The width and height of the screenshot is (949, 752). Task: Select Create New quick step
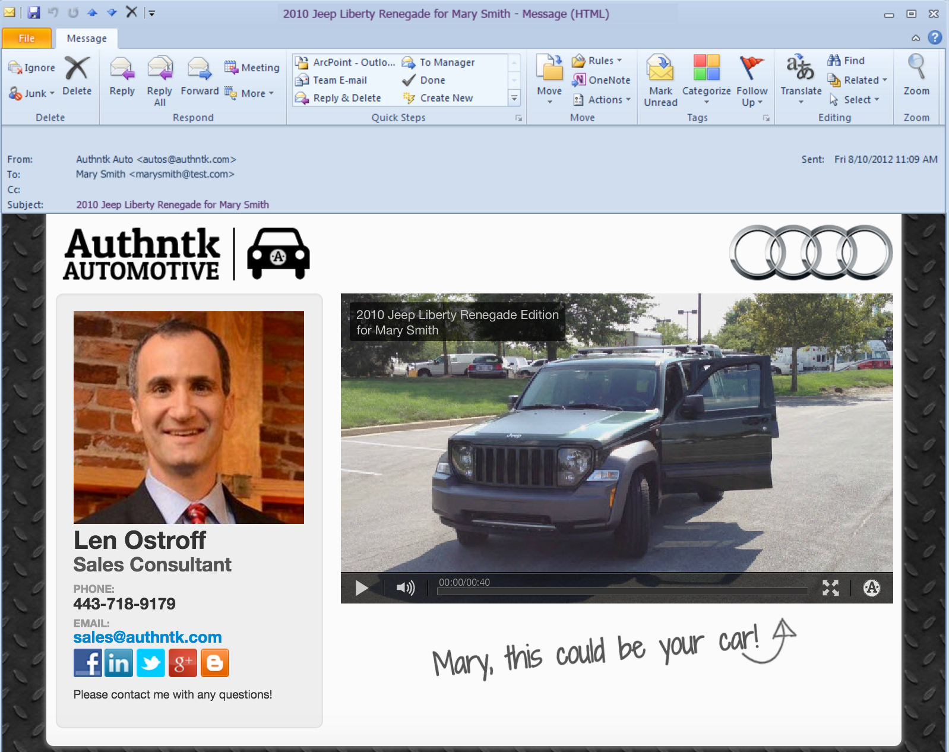tap(438, 98)
